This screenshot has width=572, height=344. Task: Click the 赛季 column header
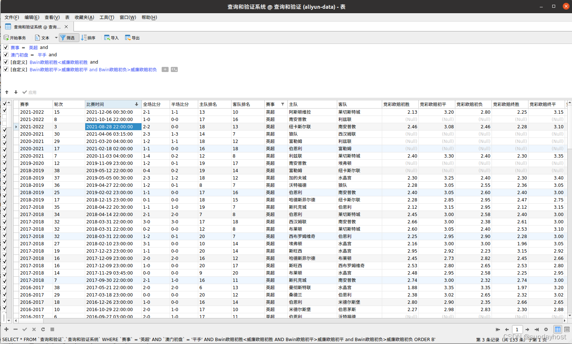point(36,104)
